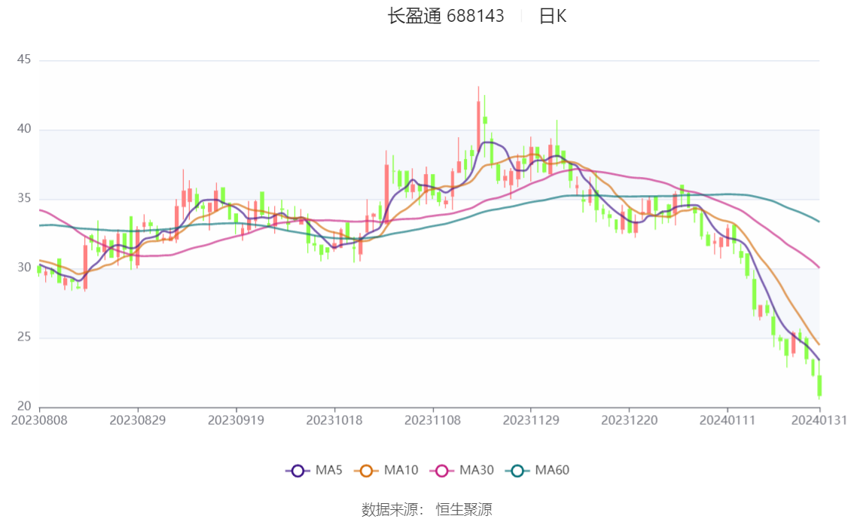Click the y-axis value 35
This screenshot has height=519, width=854.
[x=24, y=198]
